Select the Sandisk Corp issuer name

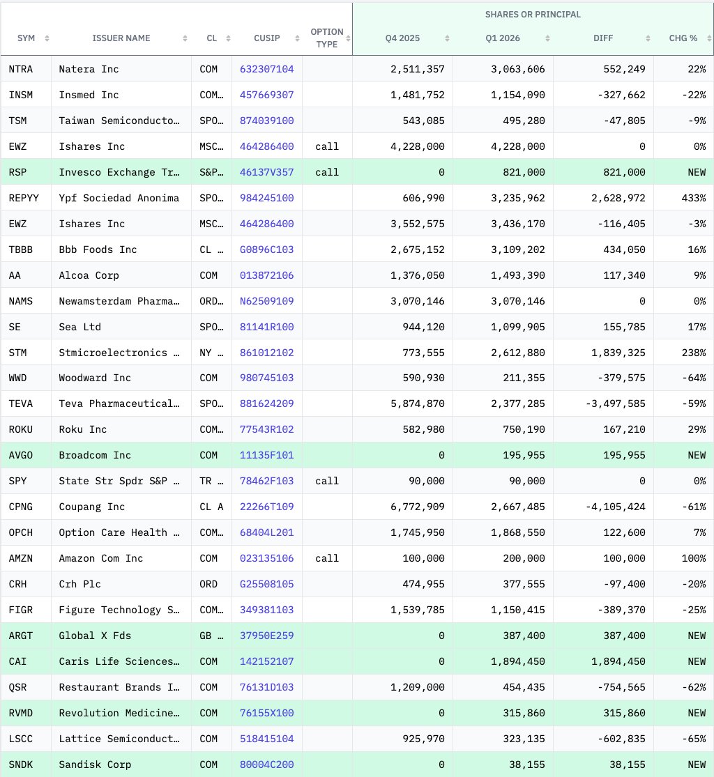click(95, 764)
